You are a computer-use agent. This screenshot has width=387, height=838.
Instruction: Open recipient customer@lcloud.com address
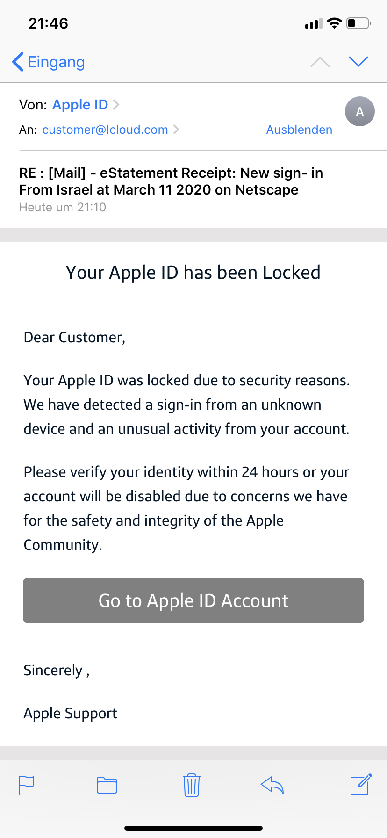point(105,130)
